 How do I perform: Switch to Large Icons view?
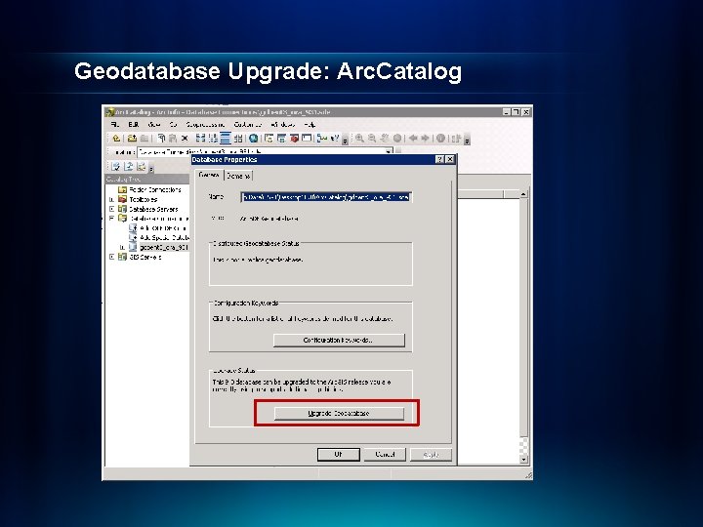pos(200,139)
